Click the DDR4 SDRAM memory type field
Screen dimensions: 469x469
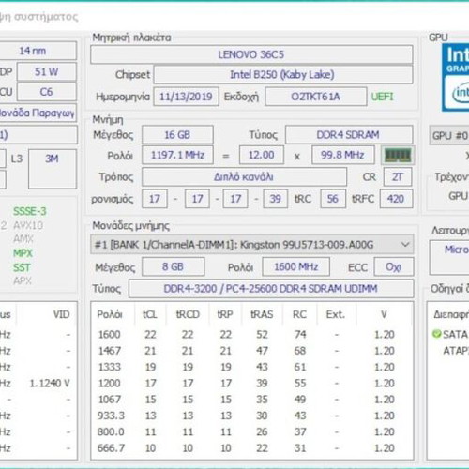349,135
